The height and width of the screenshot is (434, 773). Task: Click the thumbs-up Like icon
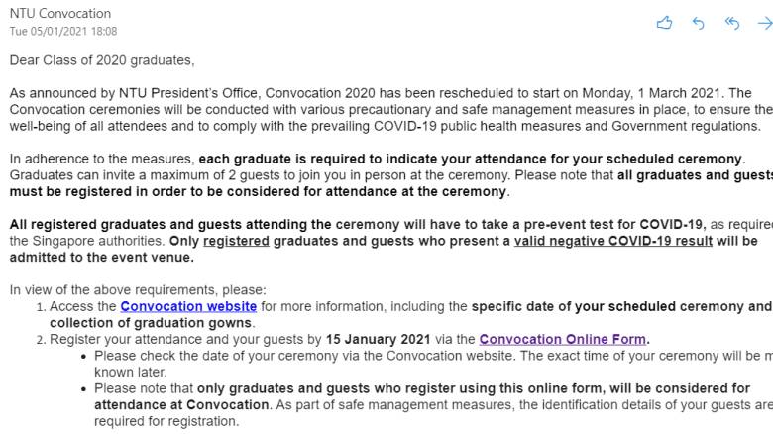664,23
